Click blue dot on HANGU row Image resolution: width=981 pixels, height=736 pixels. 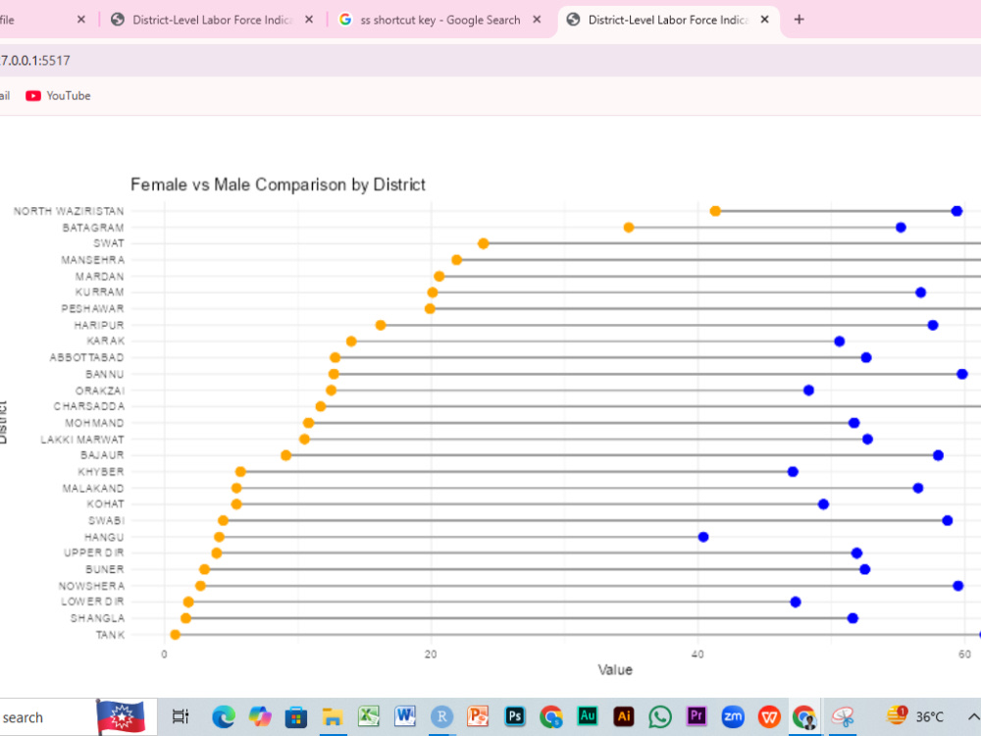[703, 537]
